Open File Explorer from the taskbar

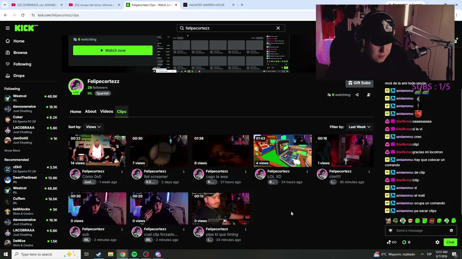110,254
